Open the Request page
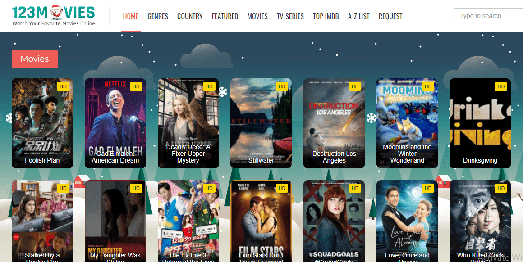Viewport: 523px width, 262px height. click(390, 16)
